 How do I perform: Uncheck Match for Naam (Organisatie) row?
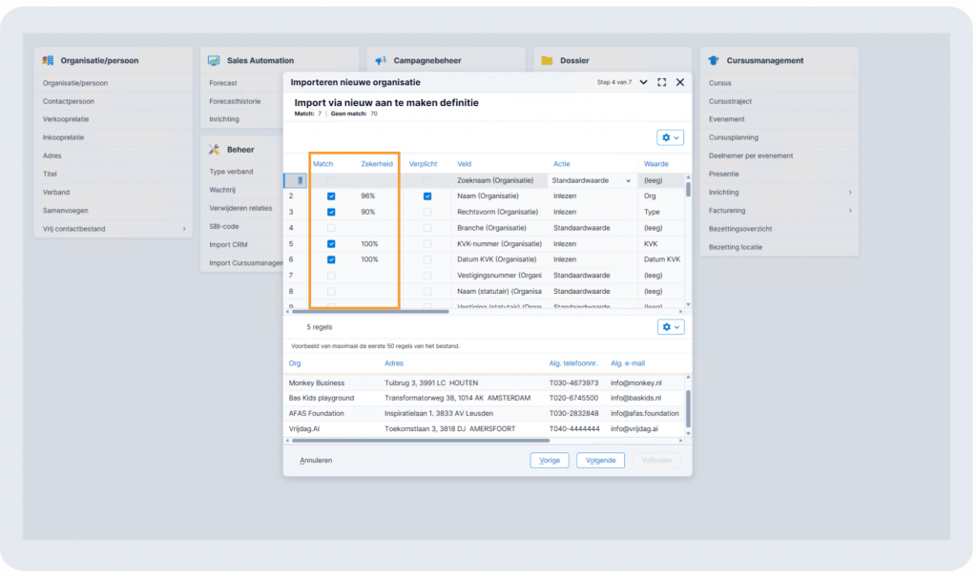[x=331, y=196]
